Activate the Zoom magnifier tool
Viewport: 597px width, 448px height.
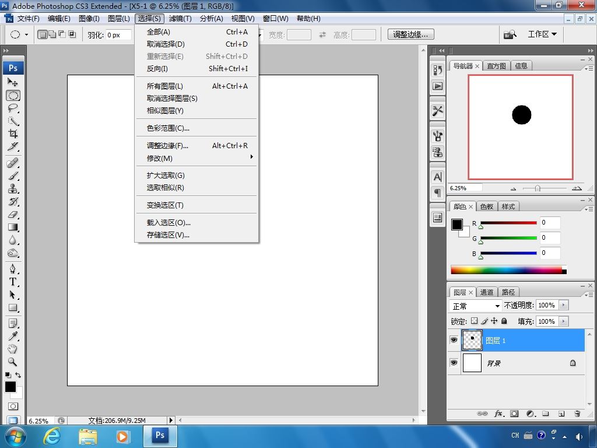point(13,362)
